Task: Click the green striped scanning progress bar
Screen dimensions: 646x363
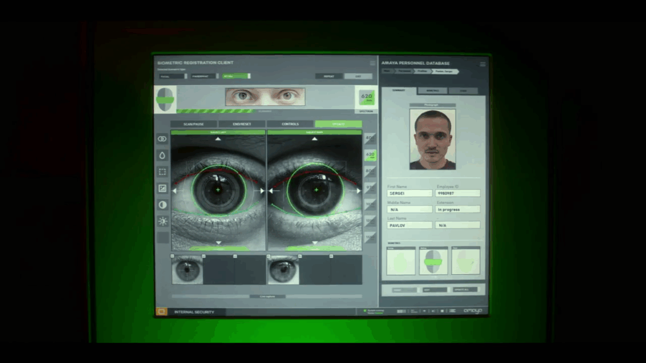Action: tap(216, 111)
